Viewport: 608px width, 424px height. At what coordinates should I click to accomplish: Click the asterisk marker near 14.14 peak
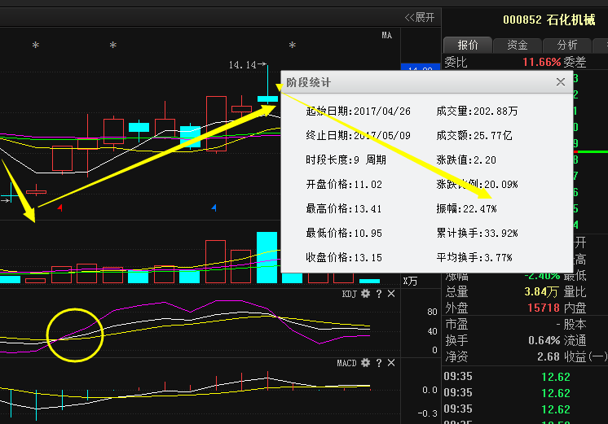click(293, 46)
